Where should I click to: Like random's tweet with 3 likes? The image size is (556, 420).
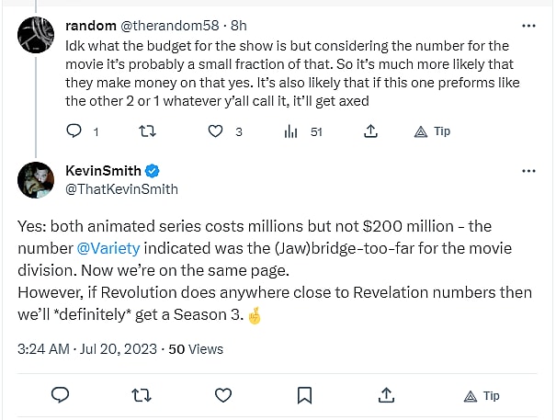point(216,131)
